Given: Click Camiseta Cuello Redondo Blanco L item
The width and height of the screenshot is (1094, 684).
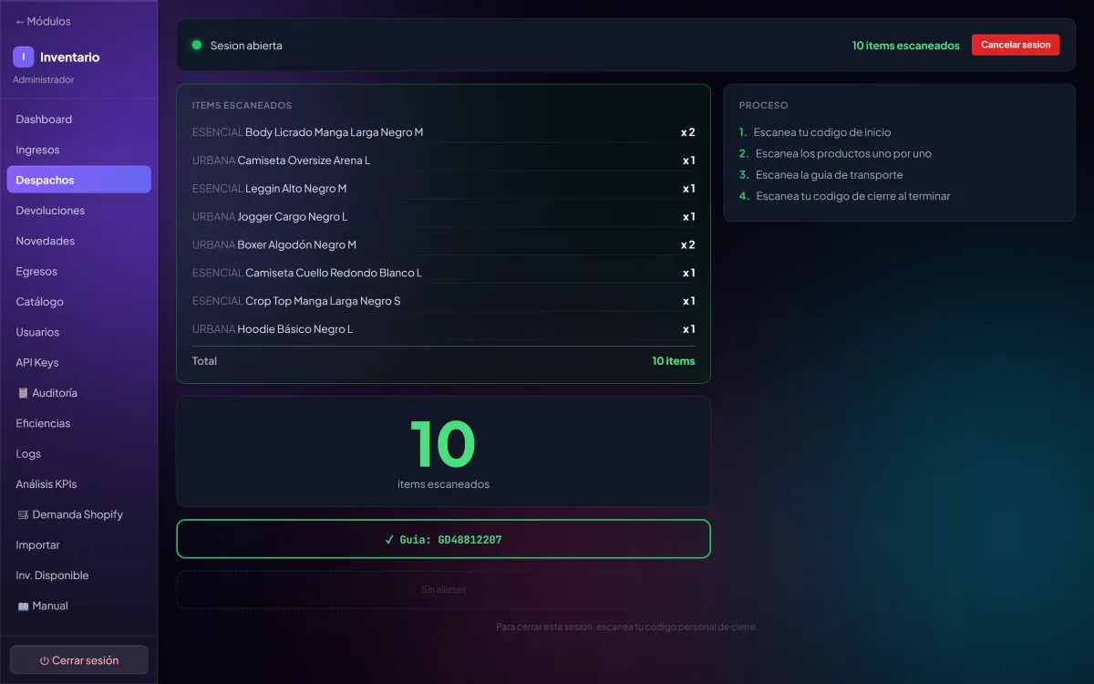Looking at the screenshot, I should tap(443, 273).
